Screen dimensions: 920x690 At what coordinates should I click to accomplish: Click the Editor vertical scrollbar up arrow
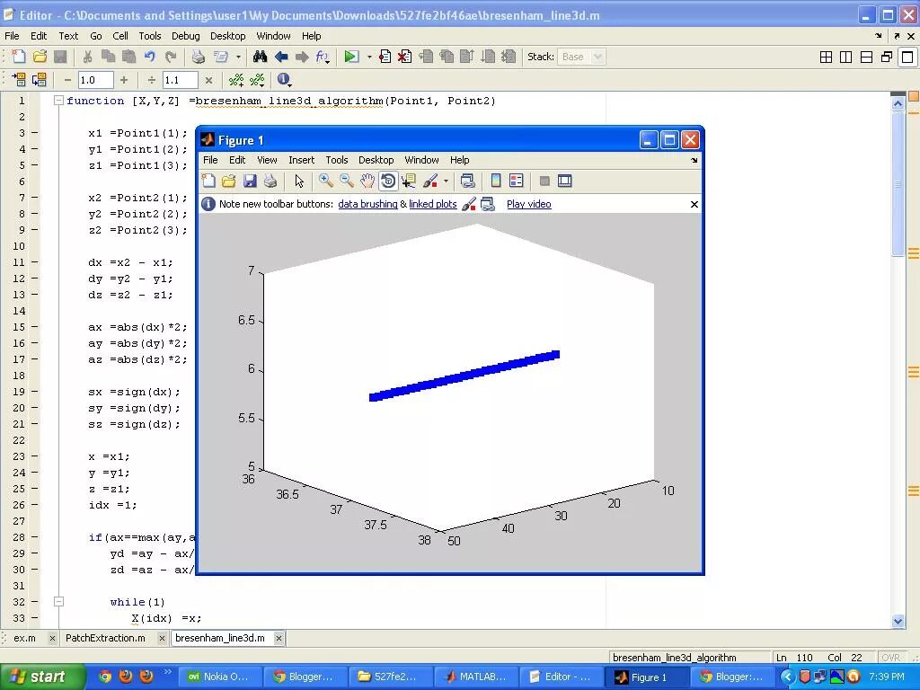[898, 104]
